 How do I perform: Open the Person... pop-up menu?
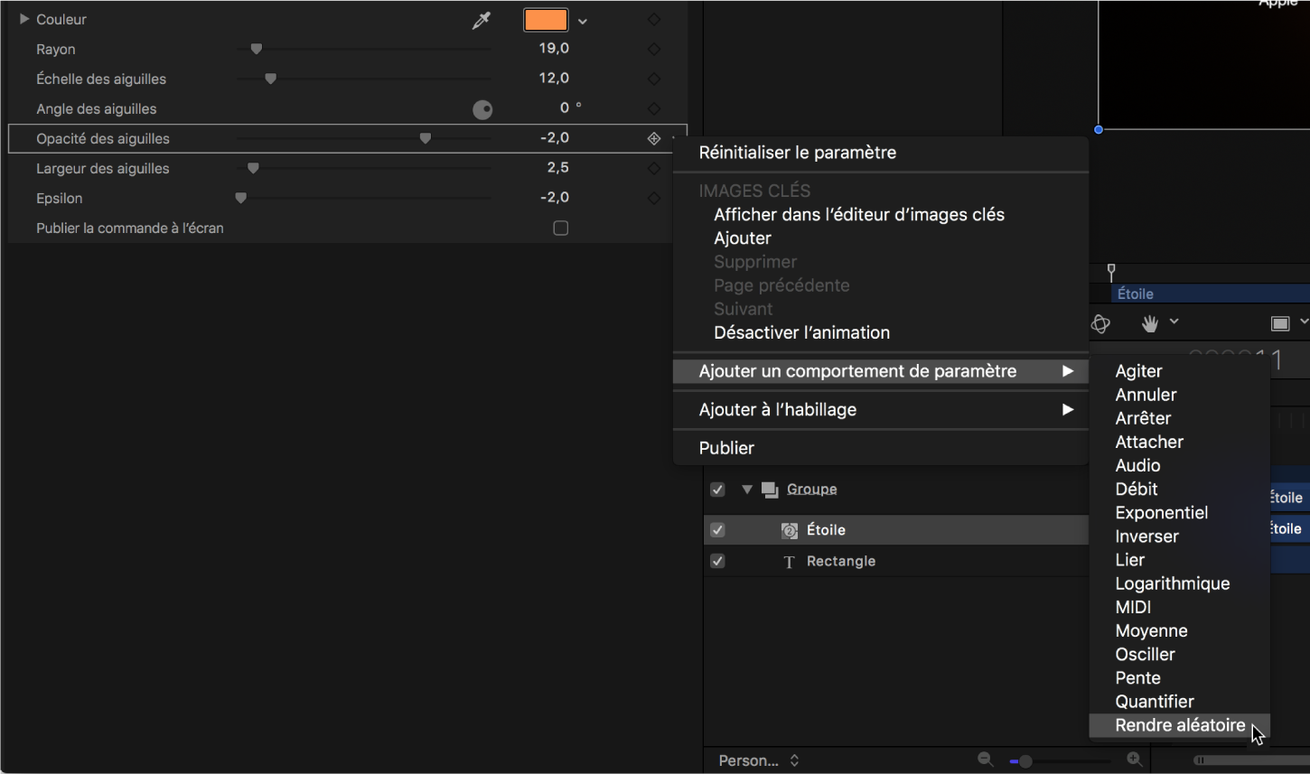coord(759,760)
